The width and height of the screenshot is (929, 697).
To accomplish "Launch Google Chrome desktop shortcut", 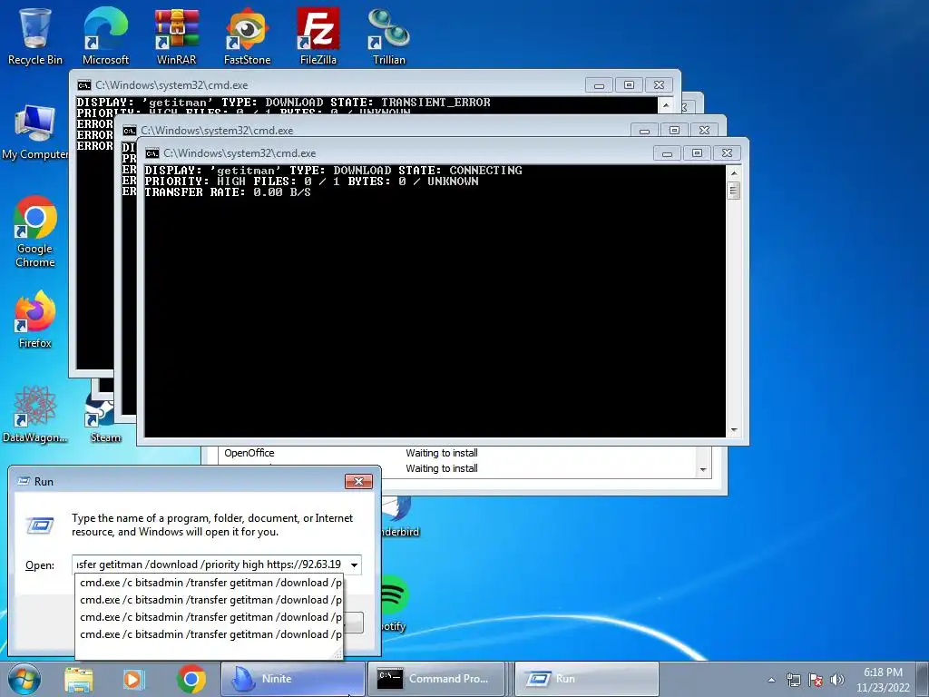I will click(x=35, y=231).
